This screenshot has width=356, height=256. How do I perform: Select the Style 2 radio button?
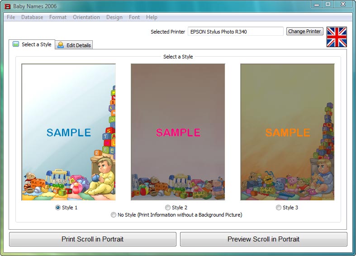click(x=168, y=208)
